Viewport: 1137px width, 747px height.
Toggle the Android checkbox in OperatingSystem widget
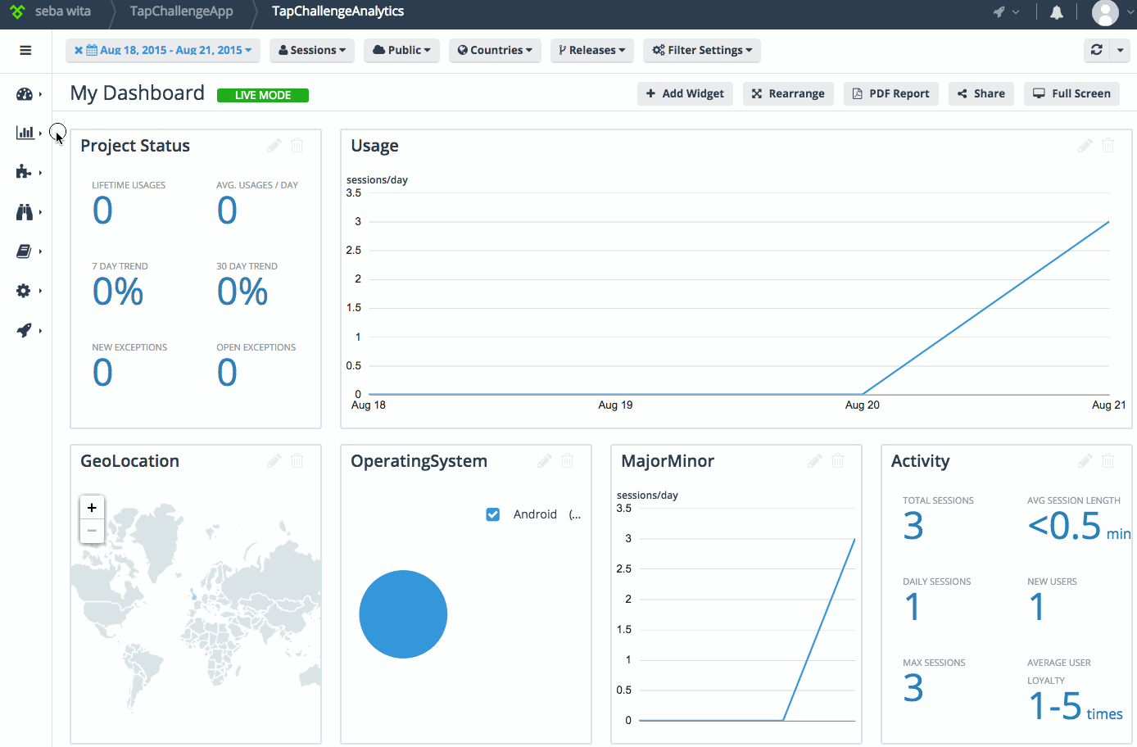pyautogui.click(x=492, y=514)
